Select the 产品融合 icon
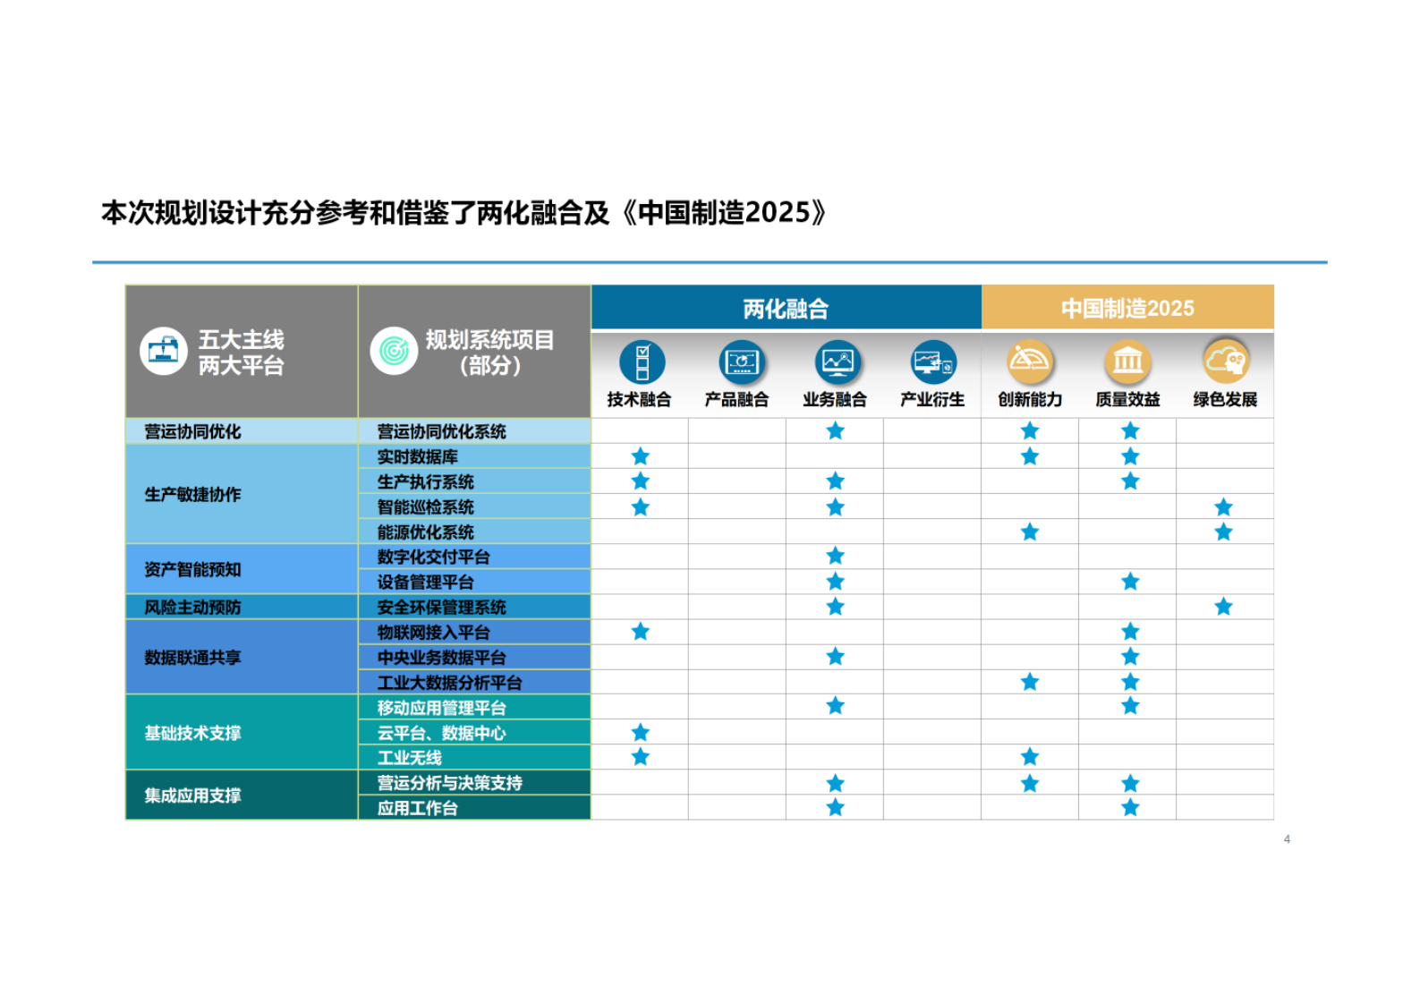The height and width of the screenshot is (1004, 1420). click(741, 362)
